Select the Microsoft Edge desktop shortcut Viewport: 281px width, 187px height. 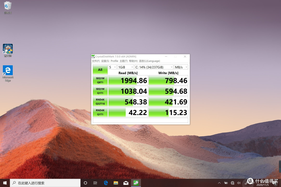coord(8,73)
